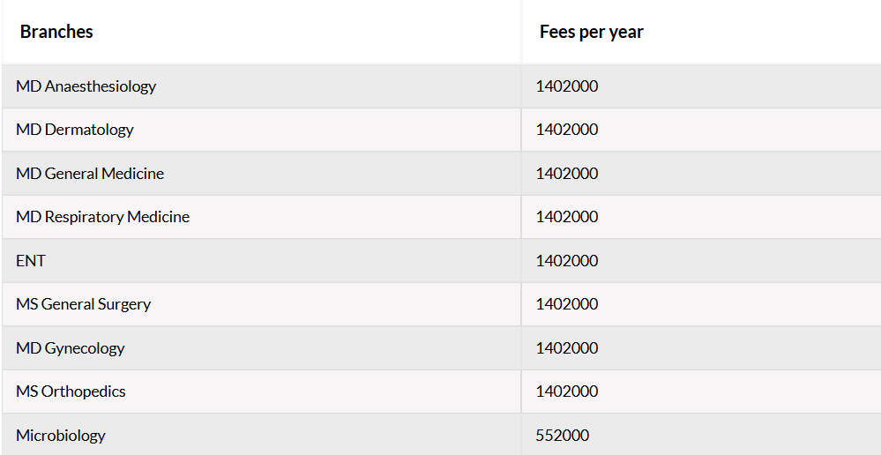Image resolution: width=881 pixels, height=455 pixels.
Task: Click the fee value for MD Anaesthesiology
Action: click(x=567, y=86)
